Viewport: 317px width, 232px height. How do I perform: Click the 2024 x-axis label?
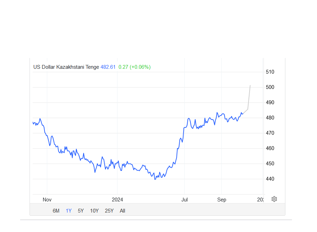117,200
